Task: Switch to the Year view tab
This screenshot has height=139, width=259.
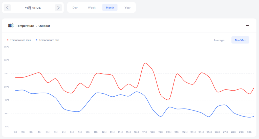Action: (x=127, y=8)
